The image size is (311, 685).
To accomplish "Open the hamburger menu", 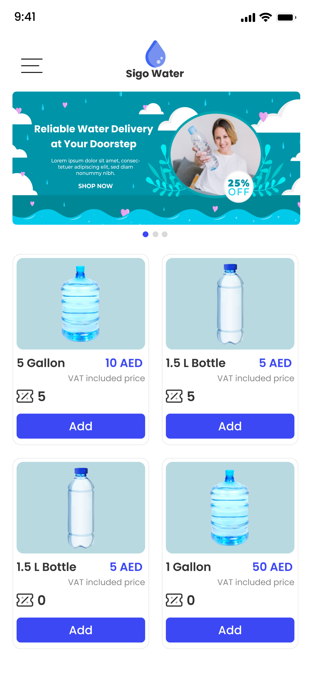I will pyautogui.click(x=32, y=66).
